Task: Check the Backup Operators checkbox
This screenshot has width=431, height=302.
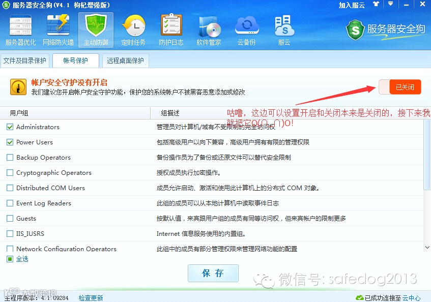Action: 10,157
